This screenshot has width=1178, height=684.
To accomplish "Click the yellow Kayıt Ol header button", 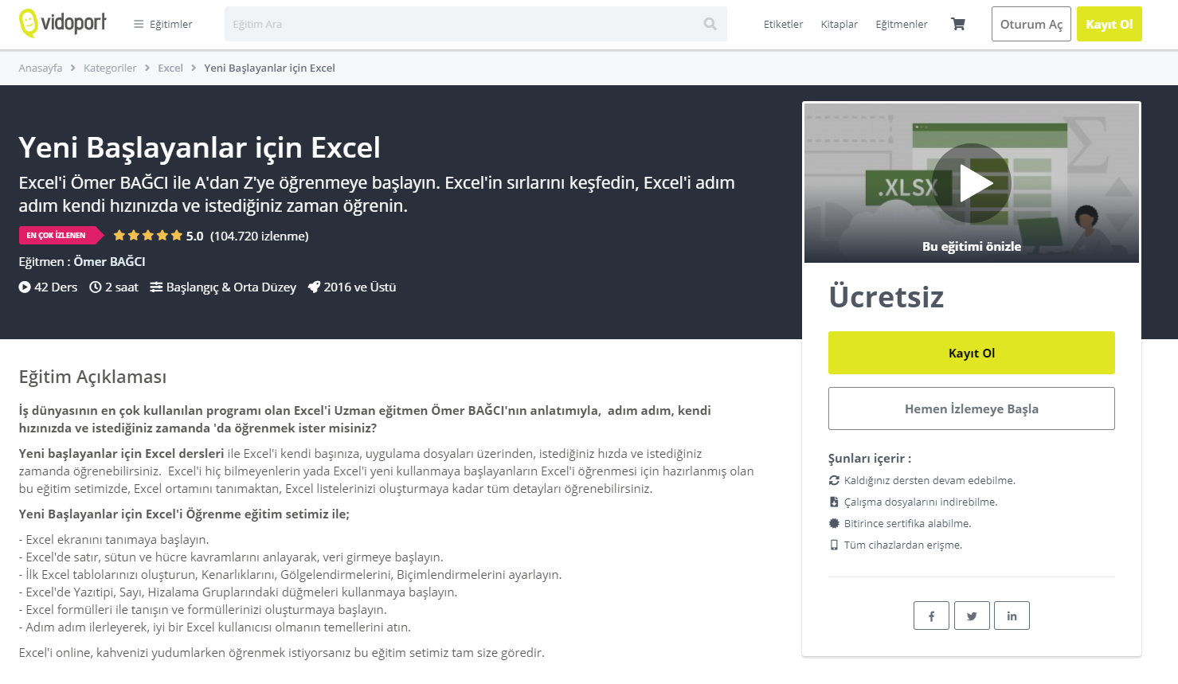I will click(1110, 24).
